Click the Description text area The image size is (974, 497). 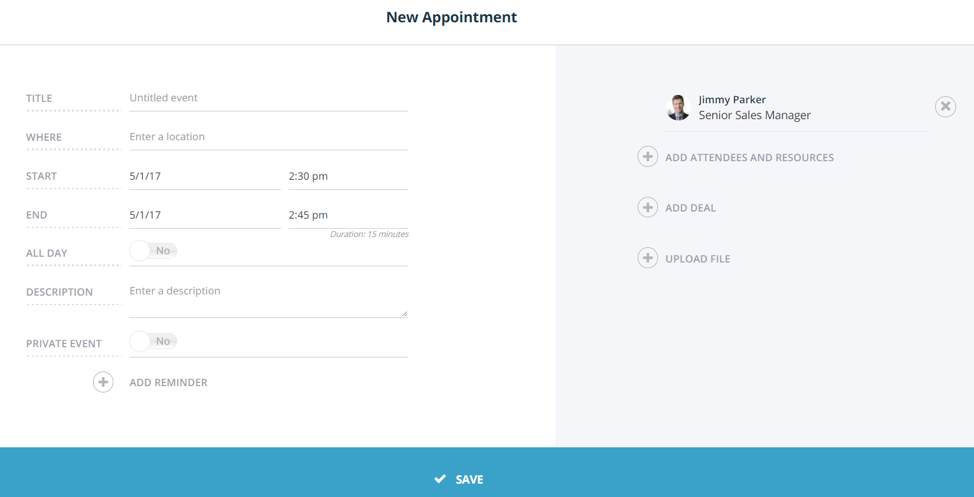coord(268,299)
